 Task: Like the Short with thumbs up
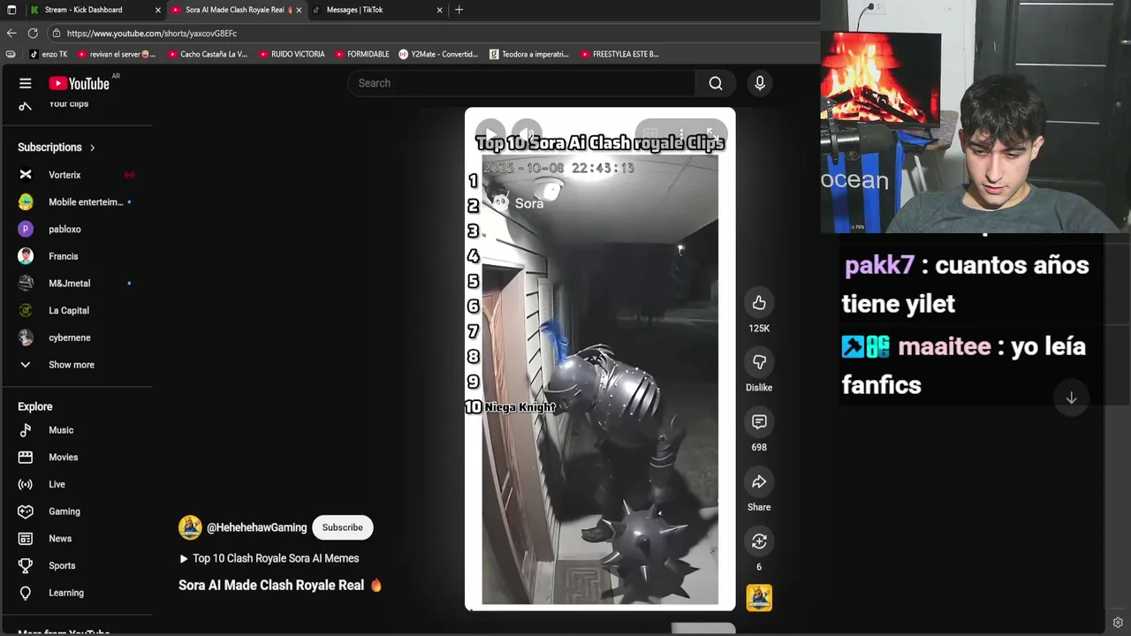click(759, 303)
